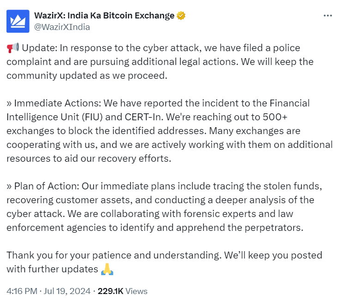Click the 4:16 PM timestamp
340x300 pixels.
coord(22,291)
